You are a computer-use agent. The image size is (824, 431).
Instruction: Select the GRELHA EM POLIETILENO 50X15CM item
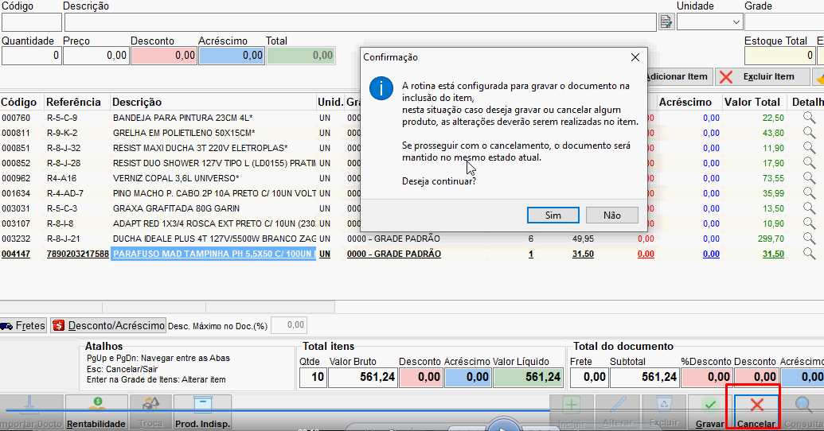184,133
